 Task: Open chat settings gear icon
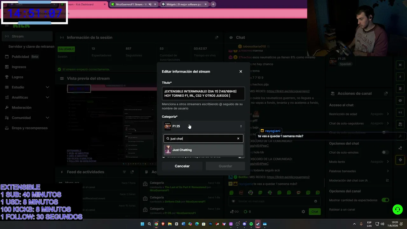point(303,212)
